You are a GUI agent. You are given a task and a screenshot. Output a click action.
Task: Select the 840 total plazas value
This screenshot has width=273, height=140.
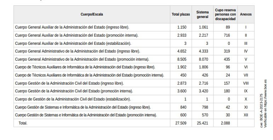183,108
